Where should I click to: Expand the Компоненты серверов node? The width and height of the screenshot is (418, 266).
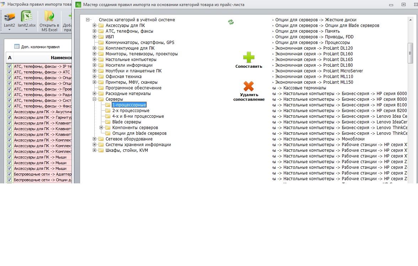pos(101,128)
